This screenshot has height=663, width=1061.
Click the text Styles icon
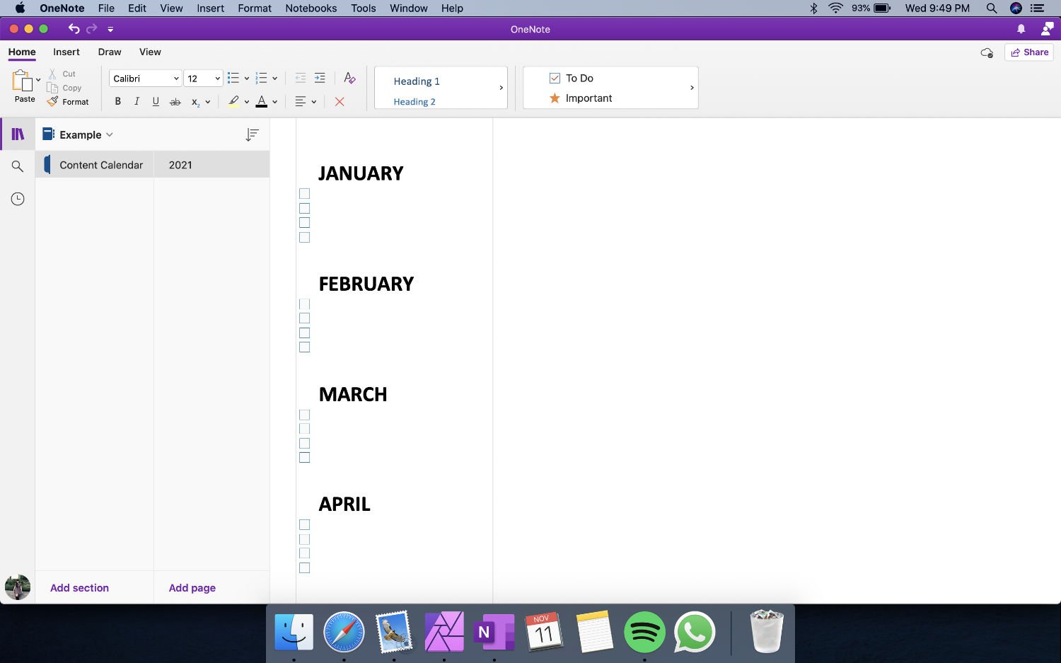(x=349, y=78)
